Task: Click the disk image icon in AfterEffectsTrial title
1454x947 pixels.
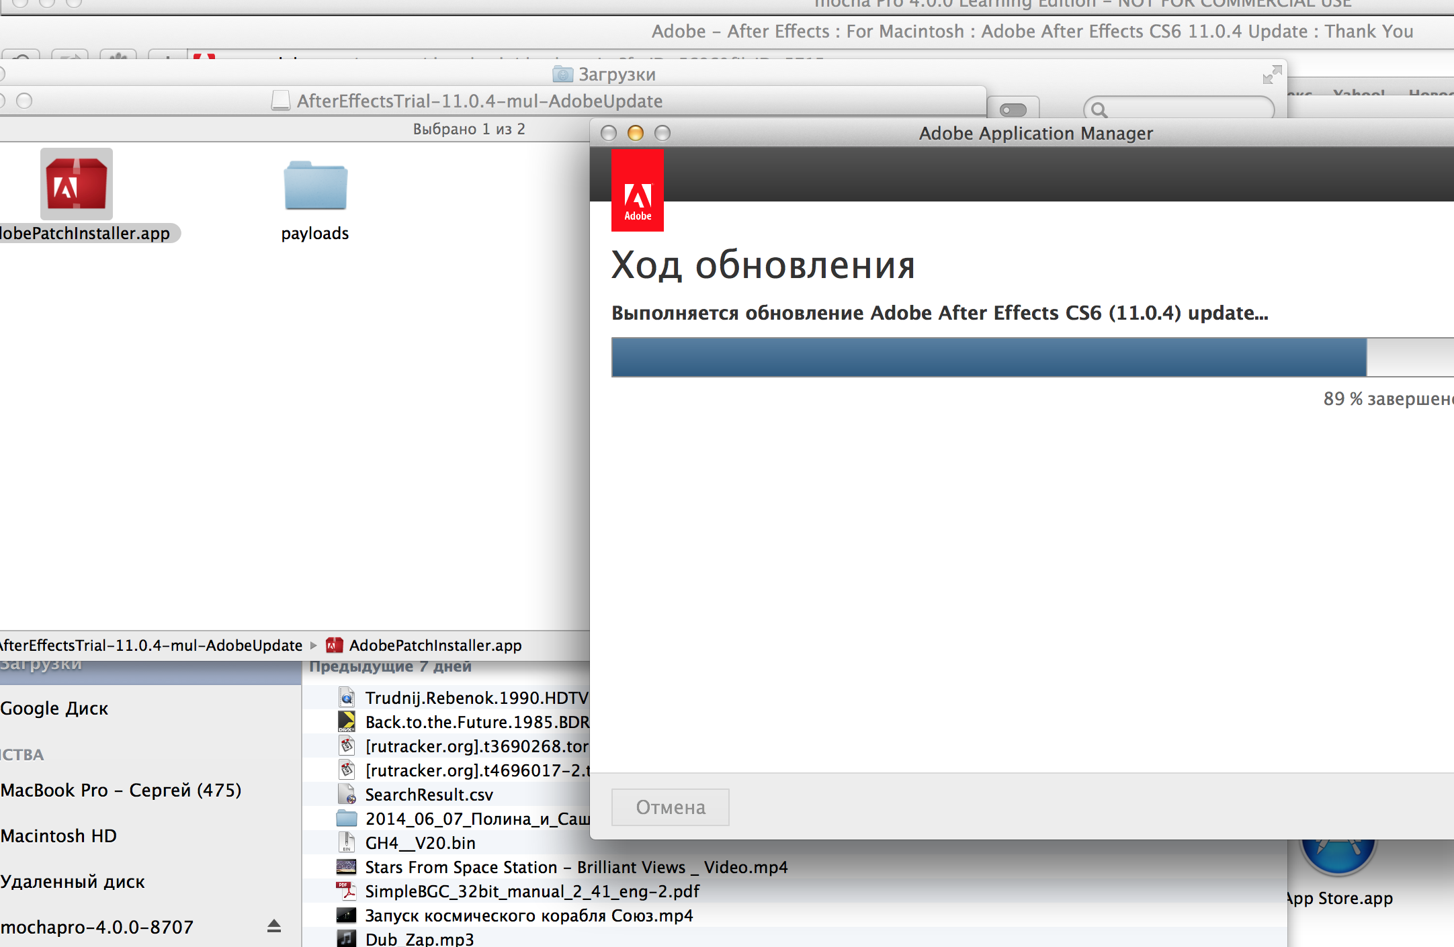Action: click(x=281, y=101)
